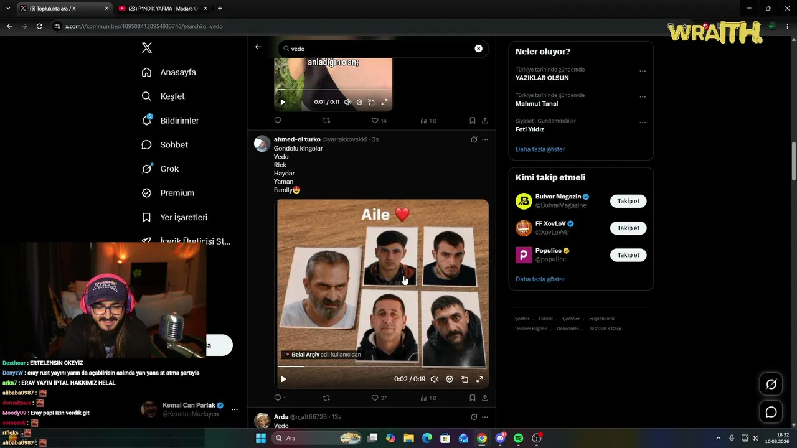Follow FF XovLoV with Takip et
797x448 pixels.
pyautogui.click(x=628, y=228)
